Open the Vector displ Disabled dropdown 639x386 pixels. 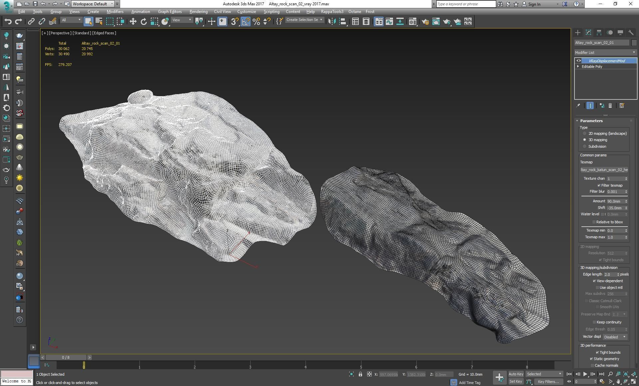[615, 337]
